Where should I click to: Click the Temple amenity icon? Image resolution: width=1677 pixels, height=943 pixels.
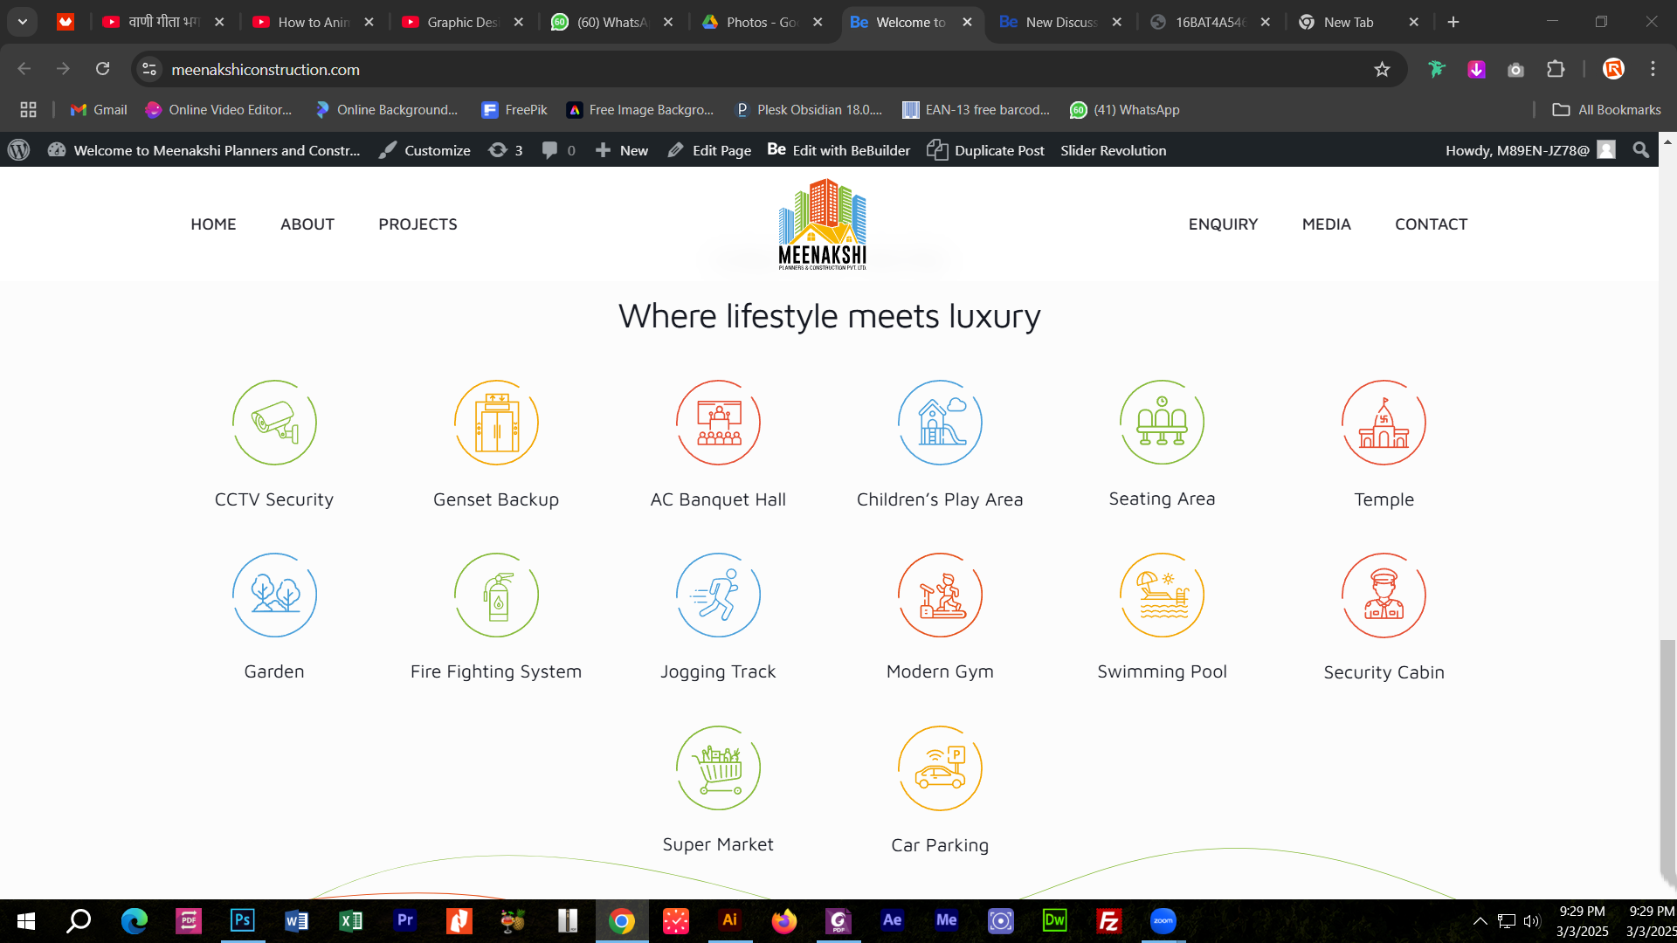coord(1384,423)
